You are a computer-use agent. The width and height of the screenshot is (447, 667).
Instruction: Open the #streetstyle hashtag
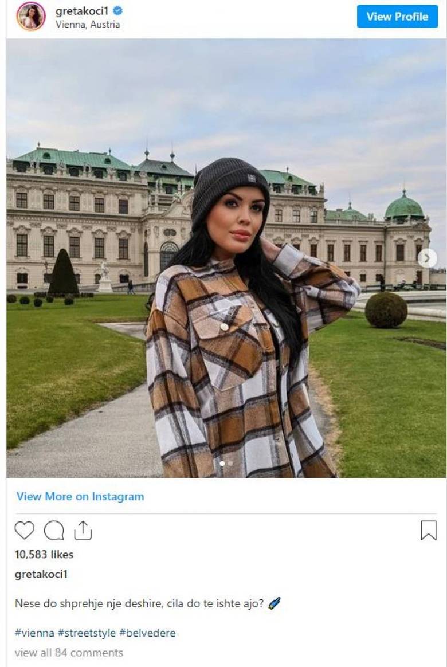click(87, 633)
